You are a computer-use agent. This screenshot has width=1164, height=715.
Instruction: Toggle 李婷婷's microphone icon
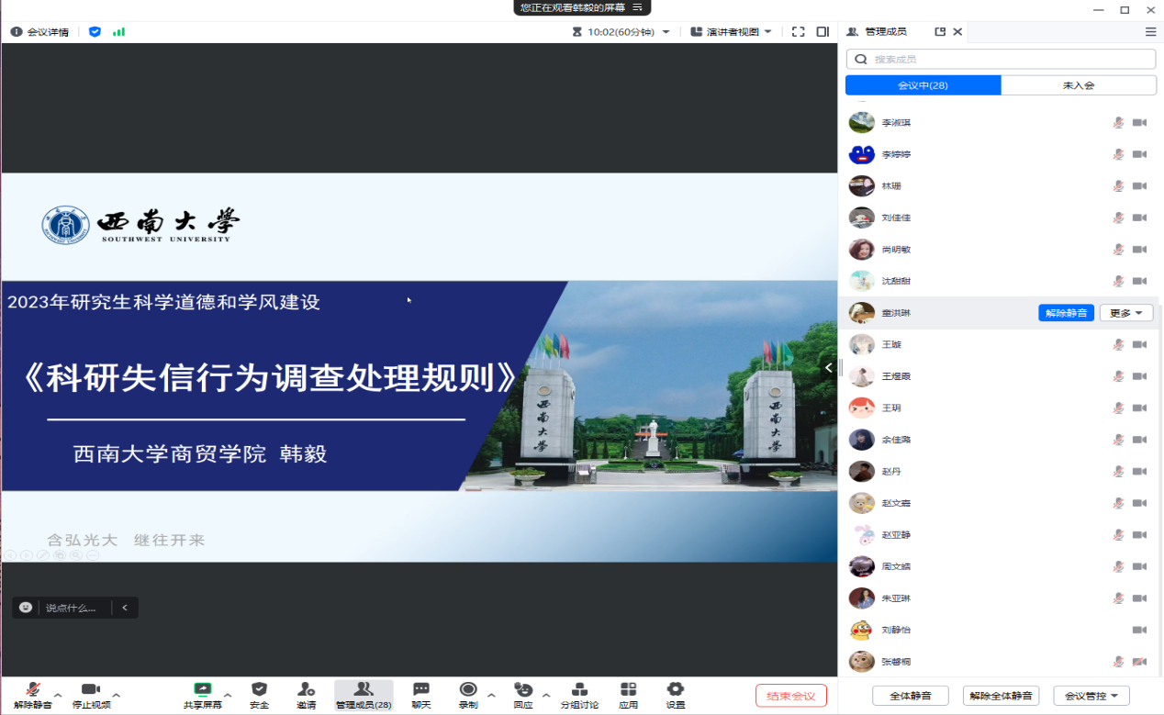pos(1118,154)
